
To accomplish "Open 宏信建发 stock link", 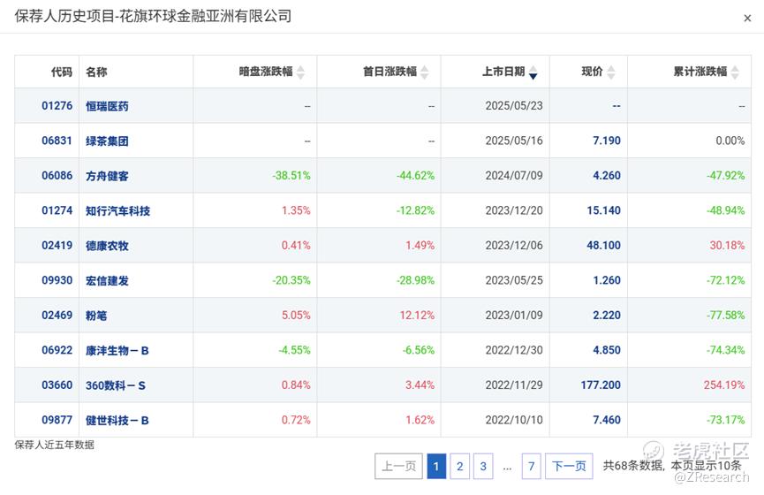I will pos(107,281).
